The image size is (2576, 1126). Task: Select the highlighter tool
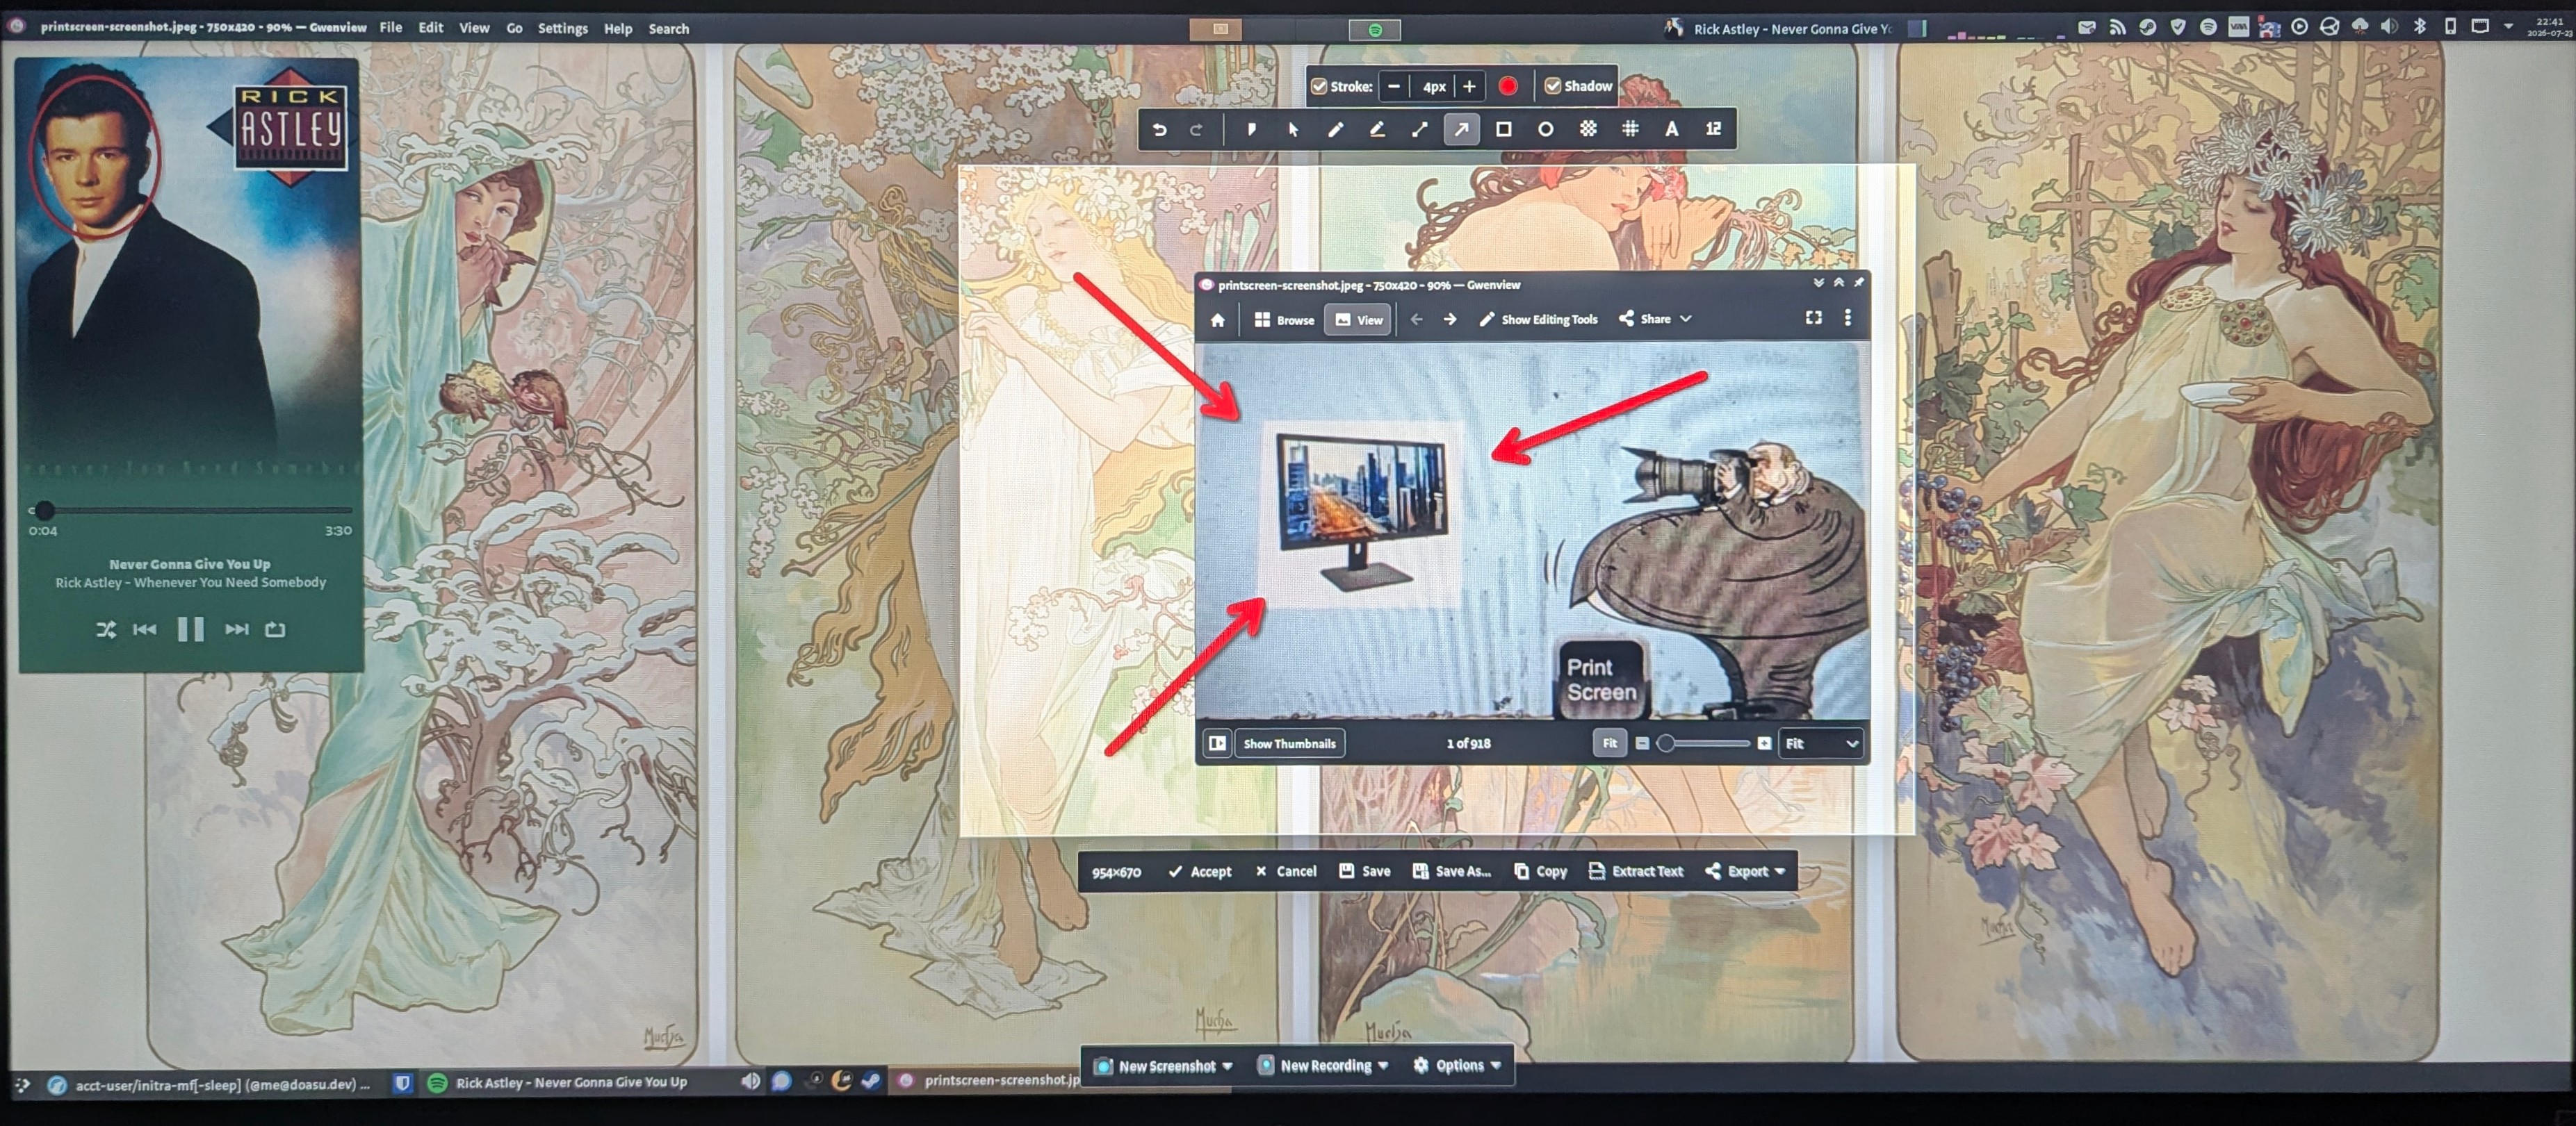[x=1377, y=130]
